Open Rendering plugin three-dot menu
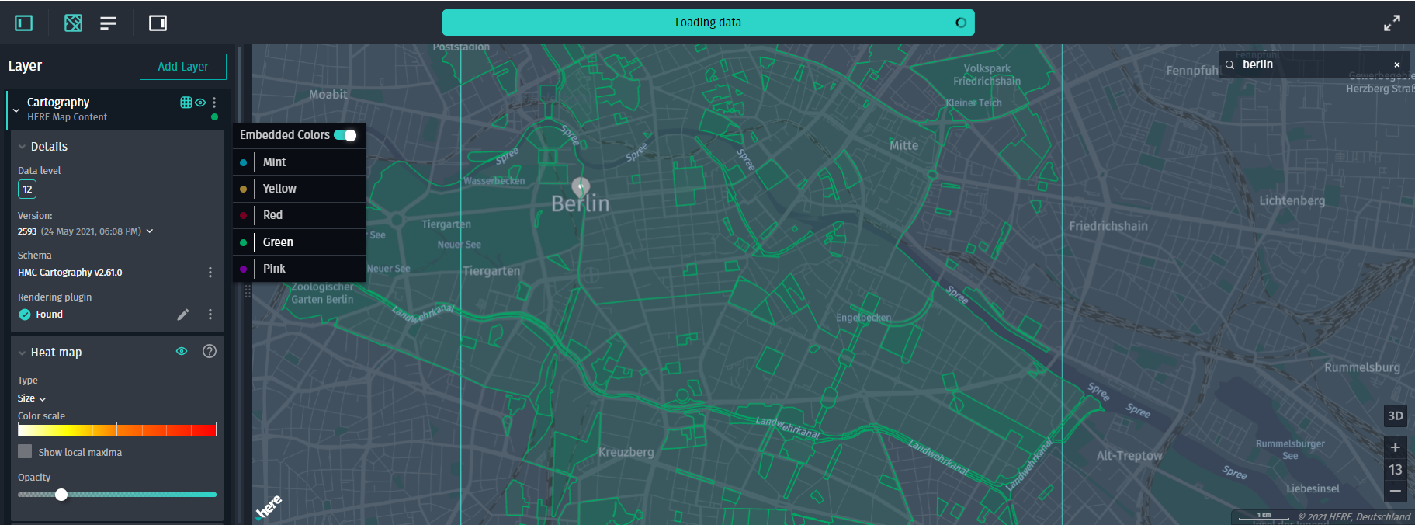1415x525 pixels. click(x=210, y=315)
